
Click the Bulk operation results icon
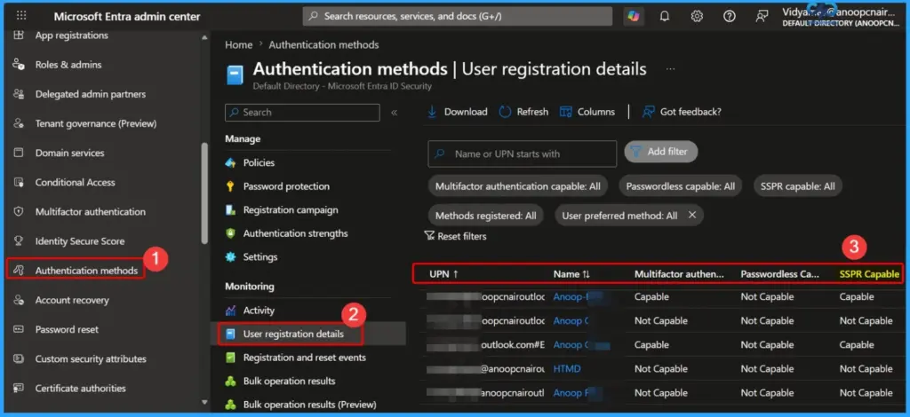pos(230,382)
